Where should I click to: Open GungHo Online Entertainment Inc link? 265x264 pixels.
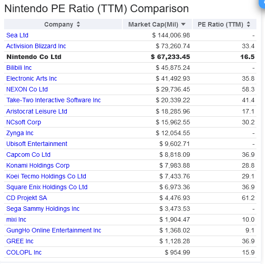(x=54, y=230)
